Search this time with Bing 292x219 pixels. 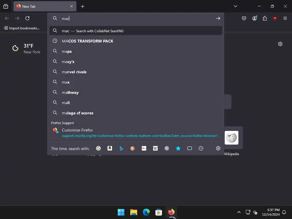pos(121,148)
